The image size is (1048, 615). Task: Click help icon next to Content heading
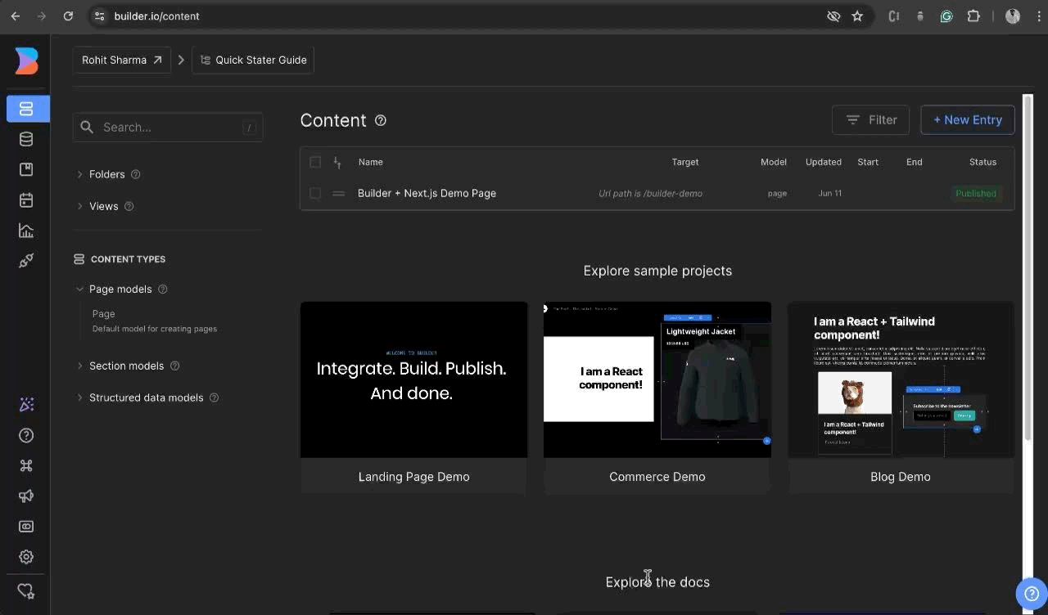(x=381, y=120)
